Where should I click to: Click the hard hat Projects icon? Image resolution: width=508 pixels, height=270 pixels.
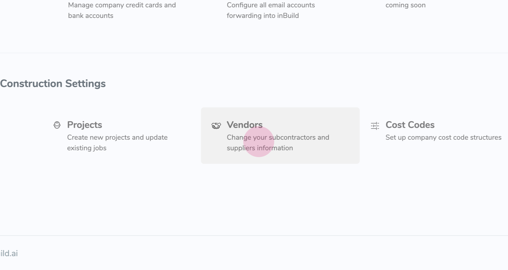pos(57,125)
